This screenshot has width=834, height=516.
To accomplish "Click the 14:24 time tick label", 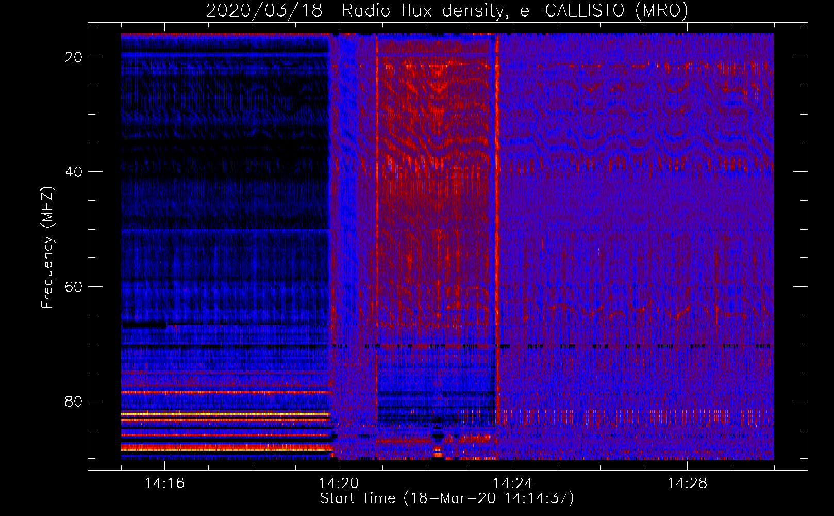I will [x=513, y=483].
